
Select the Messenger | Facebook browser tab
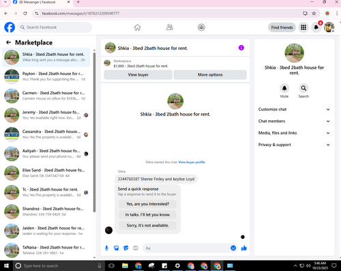click(42, 2)
